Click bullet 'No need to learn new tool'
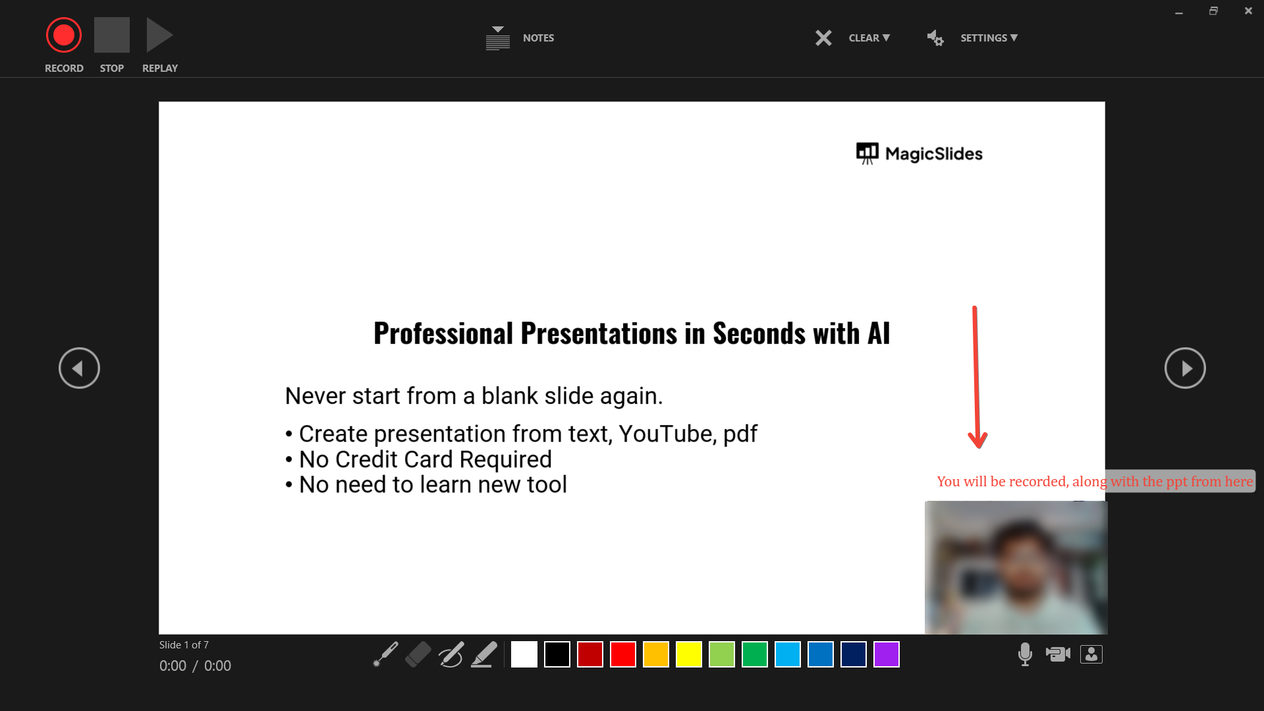Image resolution: width=1264 pixels, height=711 pixels. tap(426, 485)
